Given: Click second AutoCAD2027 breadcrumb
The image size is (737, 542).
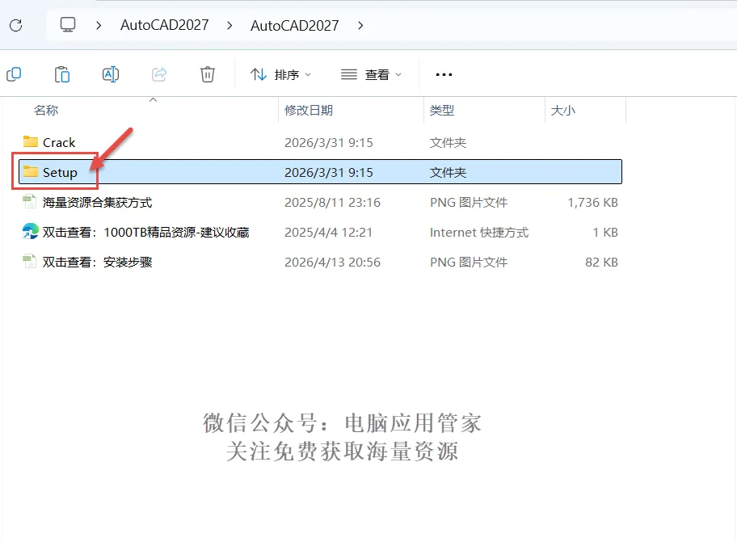Looking at the screenshot, I should 295,25.
